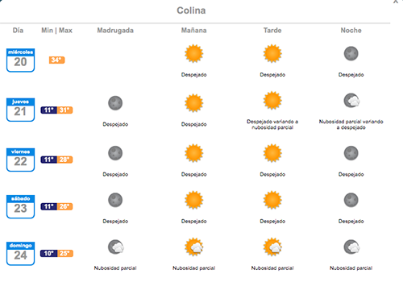This screenshot has height=303, width=403.
Task: Click Wednesday night moon icon
Action: [x=351, y=53]
